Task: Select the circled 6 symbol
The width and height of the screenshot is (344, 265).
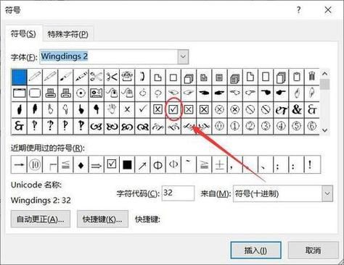Action: pyautogui.click(x=312, y=126)
